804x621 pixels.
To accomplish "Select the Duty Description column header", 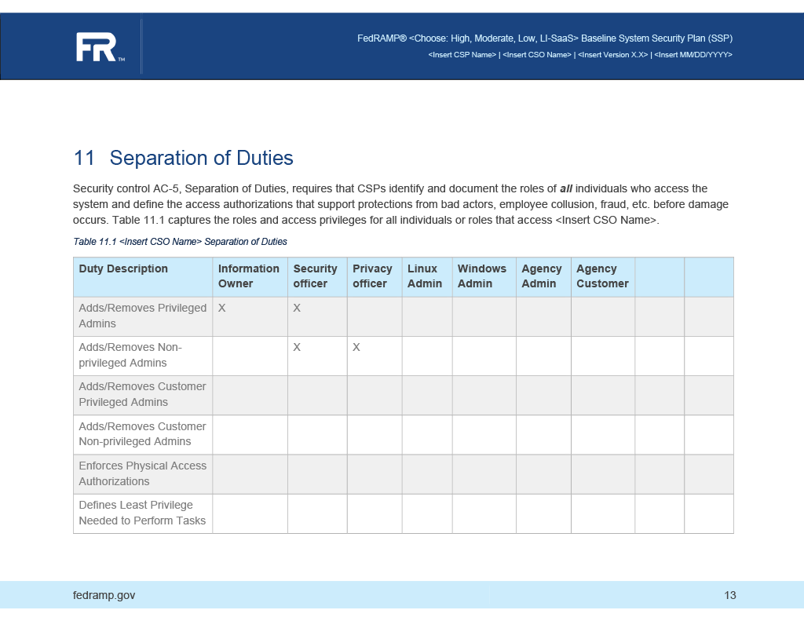I will point(122,268).
